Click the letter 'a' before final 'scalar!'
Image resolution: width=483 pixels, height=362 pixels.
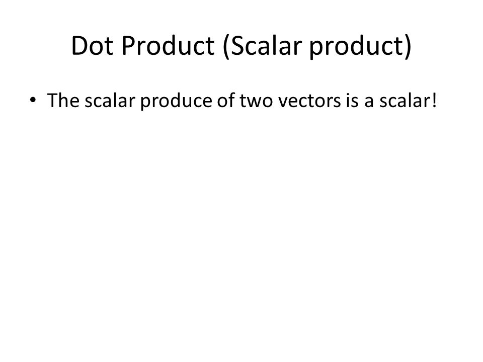369,102
